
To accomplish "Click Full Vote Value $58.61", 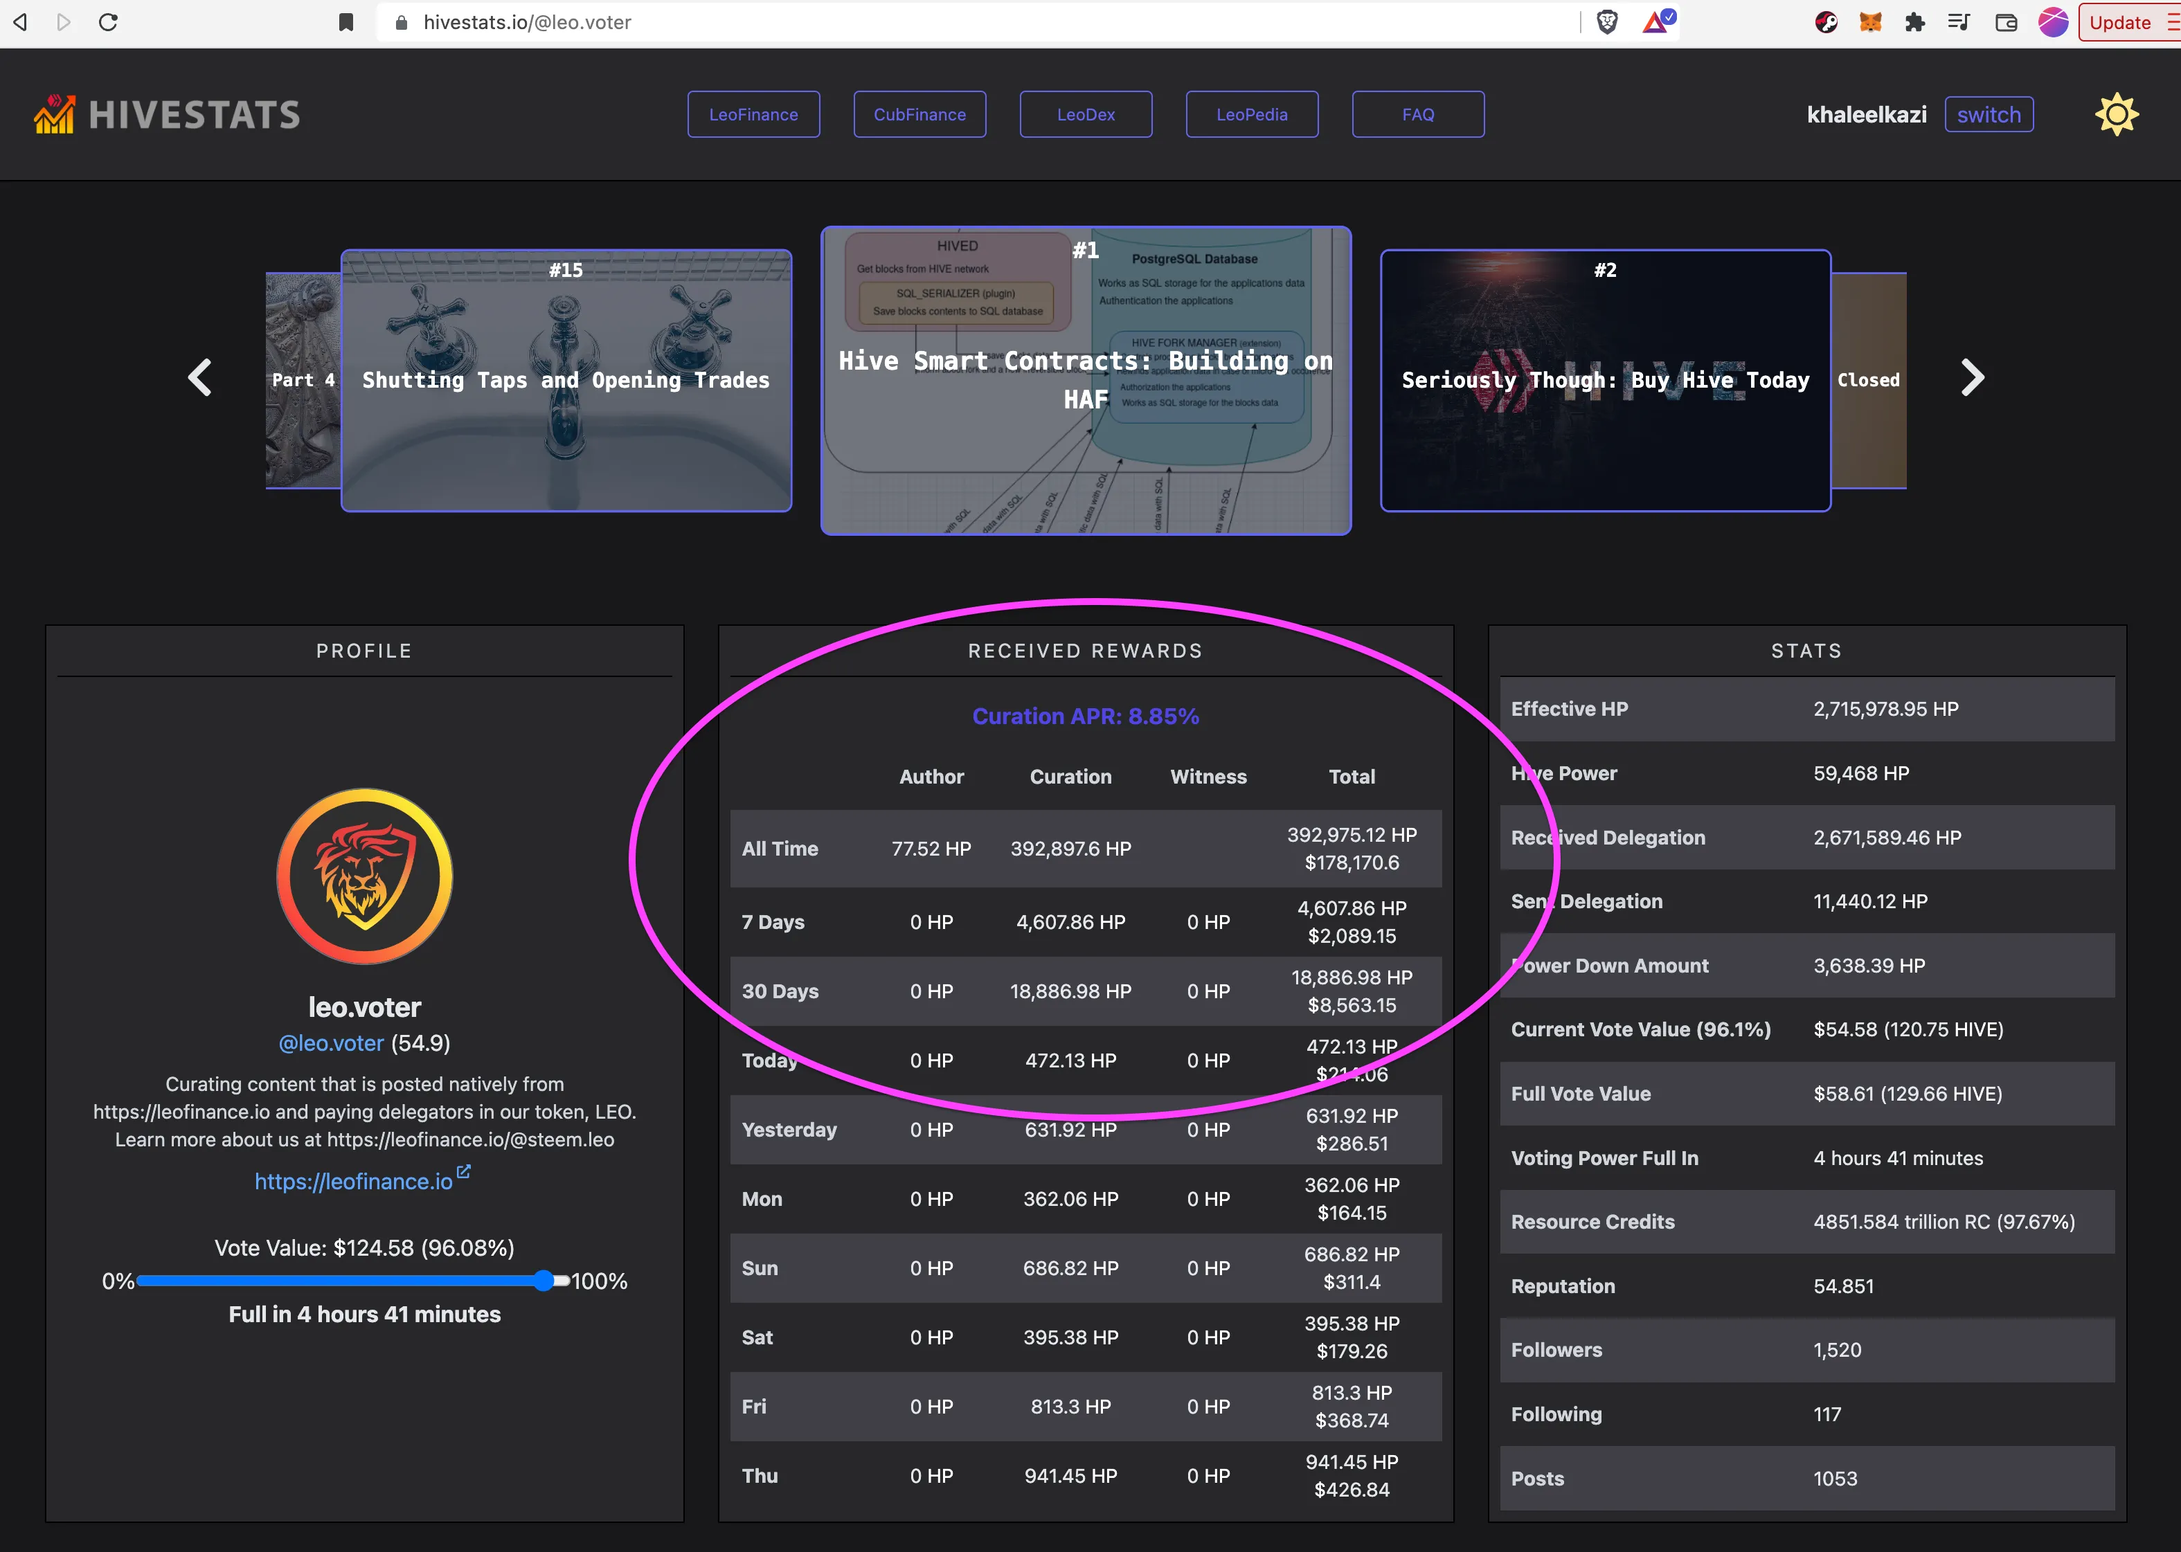I will tap(1908, 1093).
